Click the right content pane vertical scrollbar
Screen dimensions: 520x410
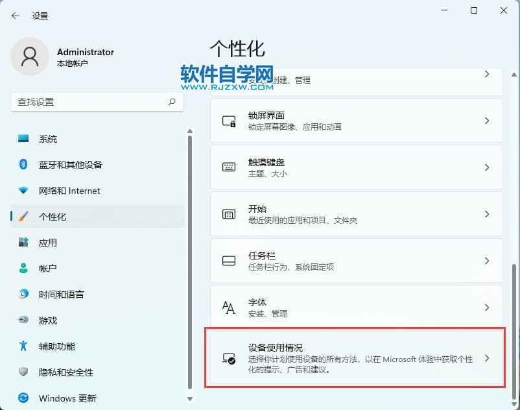[513, 324]
